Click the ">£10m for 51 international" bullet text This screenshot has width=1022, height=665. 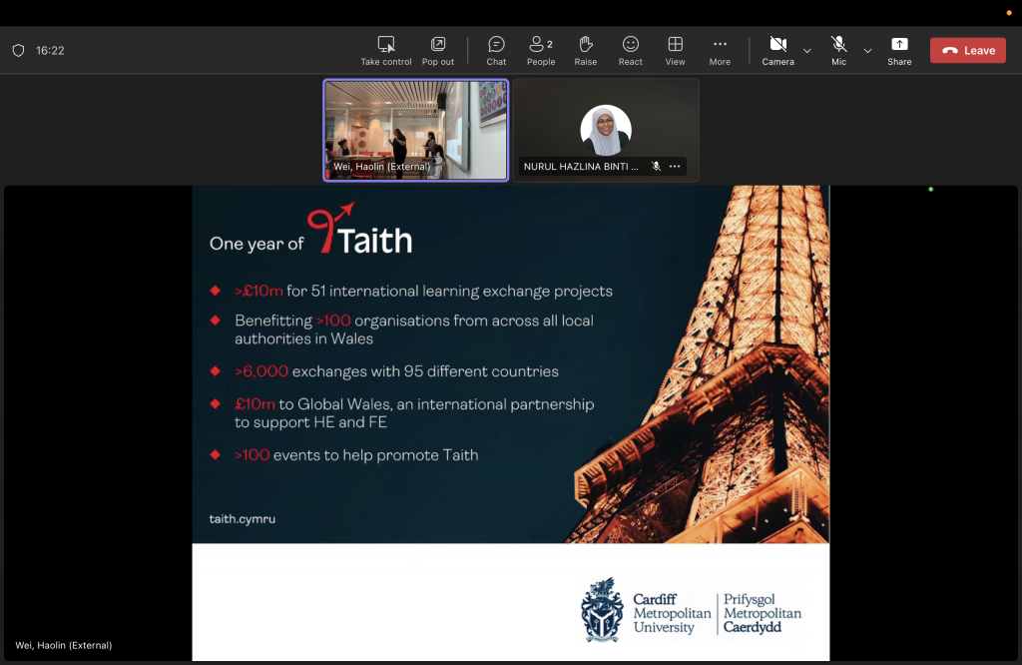click(423, 291)
